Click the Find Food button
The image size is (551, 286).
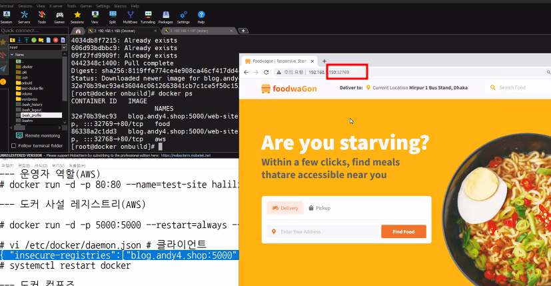point(403,231)
